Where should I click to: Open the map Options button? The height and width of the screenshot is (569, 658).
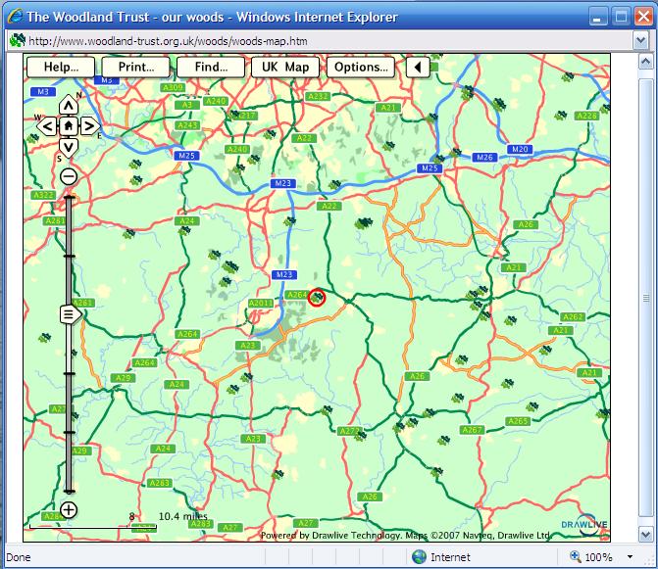click(x=361, y=67)
